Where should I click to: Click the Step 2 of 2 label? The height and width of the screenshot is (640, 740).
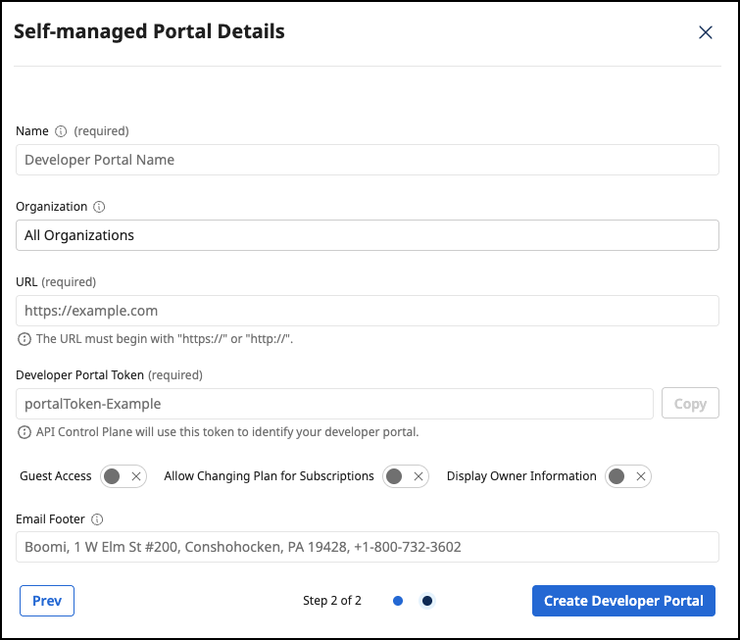click(x=332, y=601)
